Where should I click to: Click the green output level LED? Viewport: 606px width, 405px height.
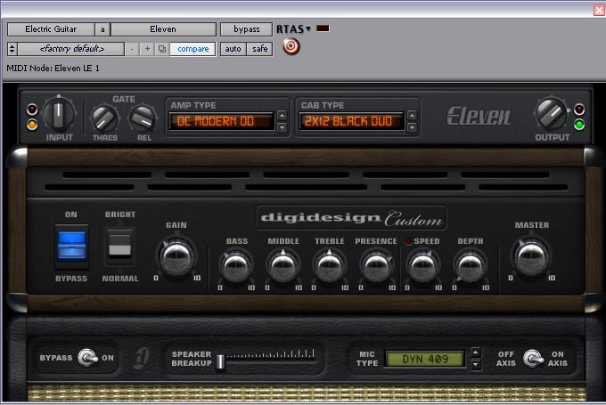coord(579,126)
